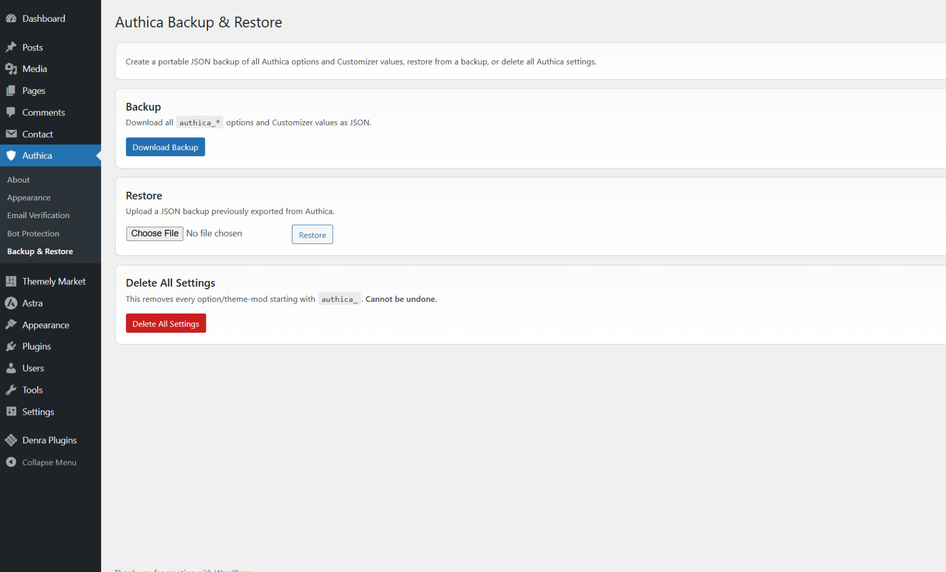Screen dimensions: 946x572
Task: Click the Dashboard gauge icon
Action: click(x=11, y=19)
